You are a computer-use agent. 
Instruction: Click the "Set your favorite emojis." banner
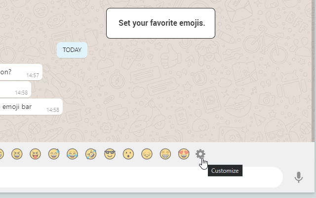(x=161, y=23)
